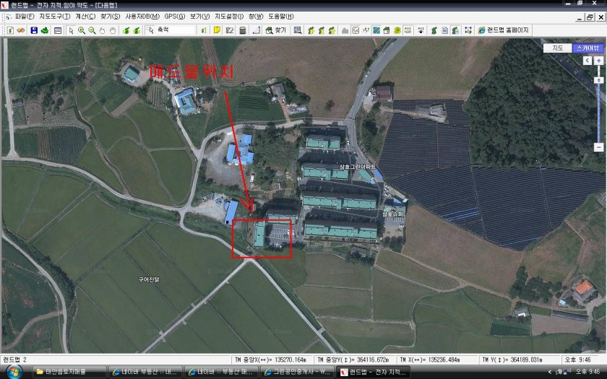Open 랜드맵 홈페이지 link
The width and height of the screenshot is (607, 379).
click(x=503, y=30)
